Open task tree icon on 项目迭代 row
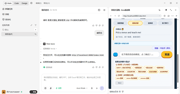Viewport: 180px width, 94px height. (x=35, y=34)
